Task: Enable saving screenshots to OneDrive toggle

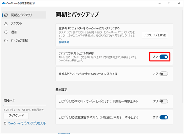Action: click(164, 74)
